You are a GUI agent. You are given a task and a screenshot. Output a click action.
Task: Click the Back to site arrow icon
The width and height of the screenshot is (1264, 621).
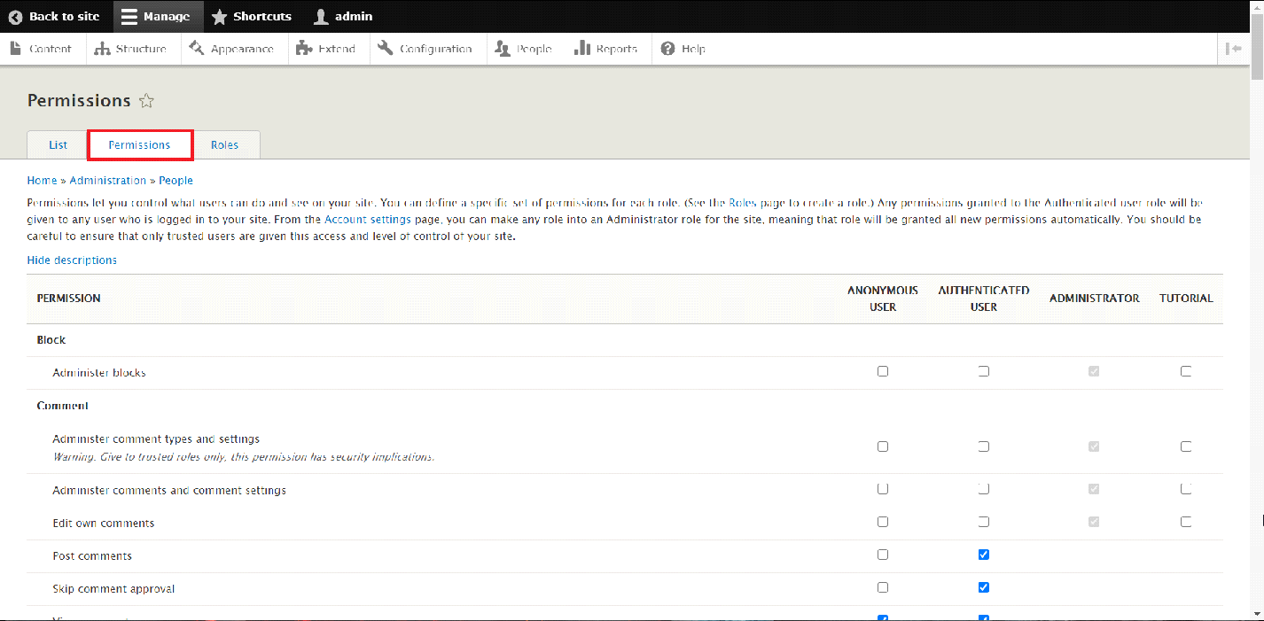pos(15,17)
